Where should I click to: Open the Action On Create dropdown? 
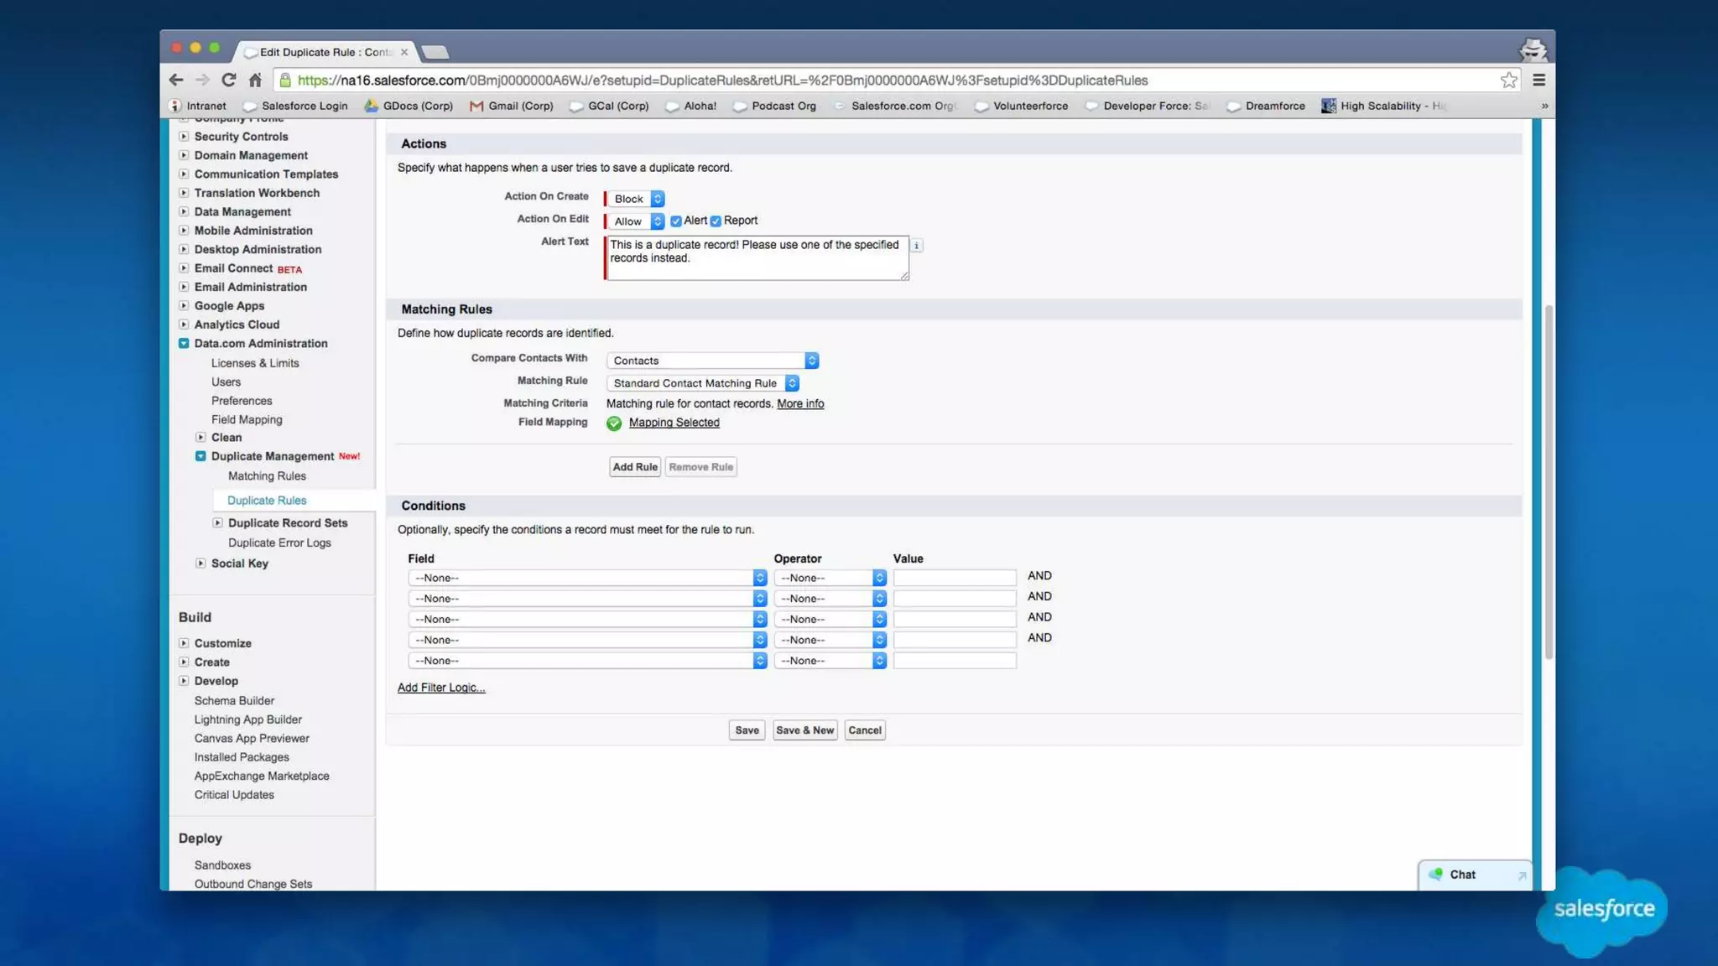click(x=635, y=199)
